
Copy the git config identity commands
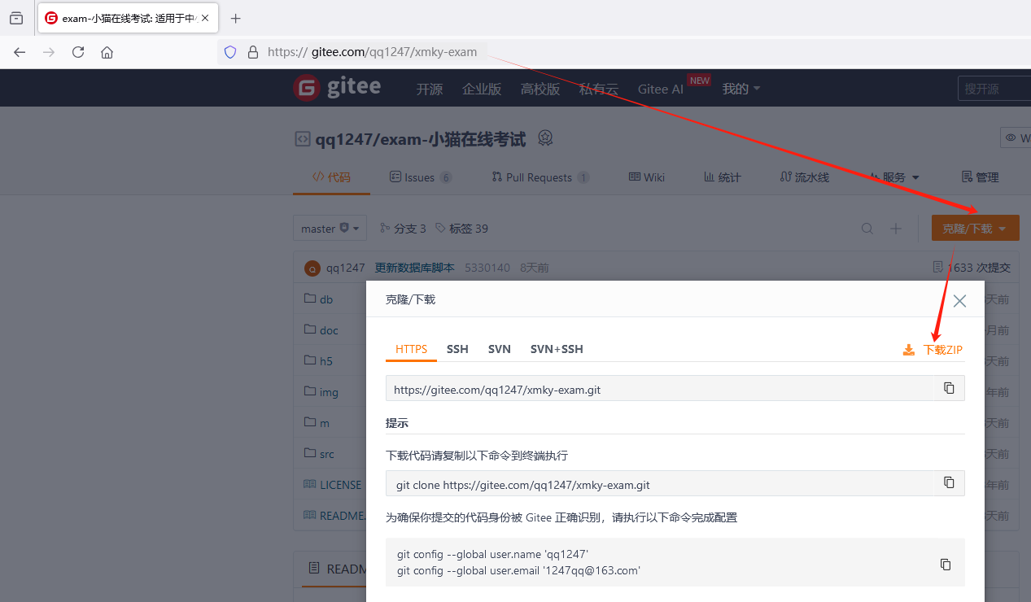[x=945, y=564]
